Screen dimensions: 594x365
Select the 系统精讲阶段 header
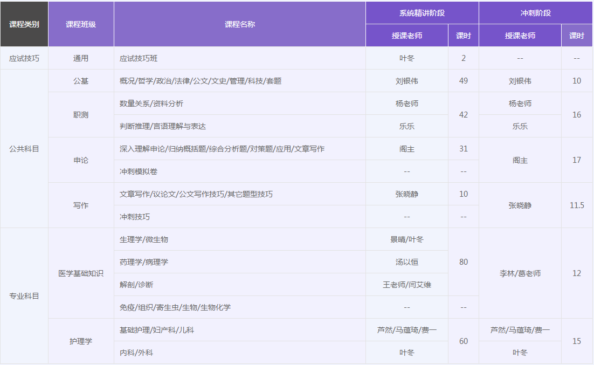(422, 13)
